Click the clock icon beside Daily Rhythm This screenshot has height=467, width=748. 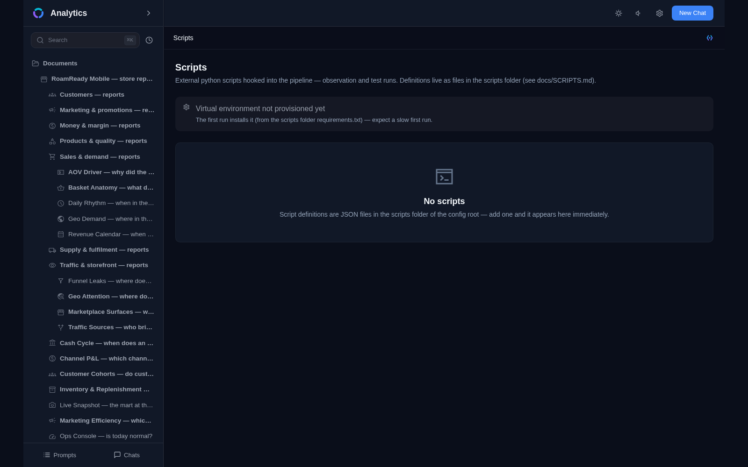[61, 203]
